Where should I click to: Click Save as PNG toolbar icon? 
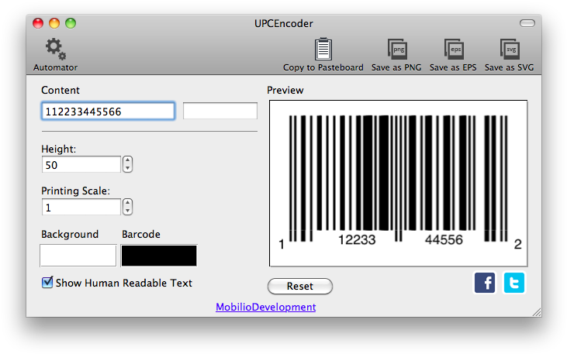(397, 49)
